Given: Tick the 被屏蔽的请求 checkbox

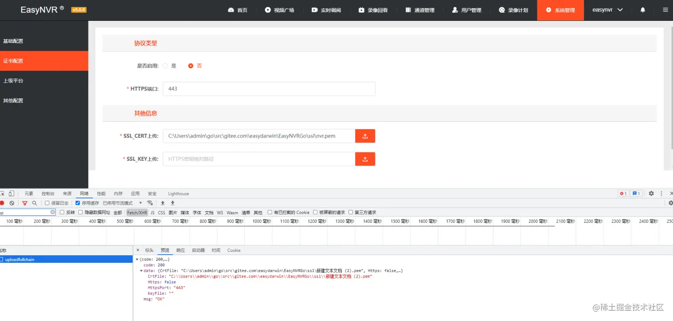Looking at the screenshot, I should click(x=315, y=212).
